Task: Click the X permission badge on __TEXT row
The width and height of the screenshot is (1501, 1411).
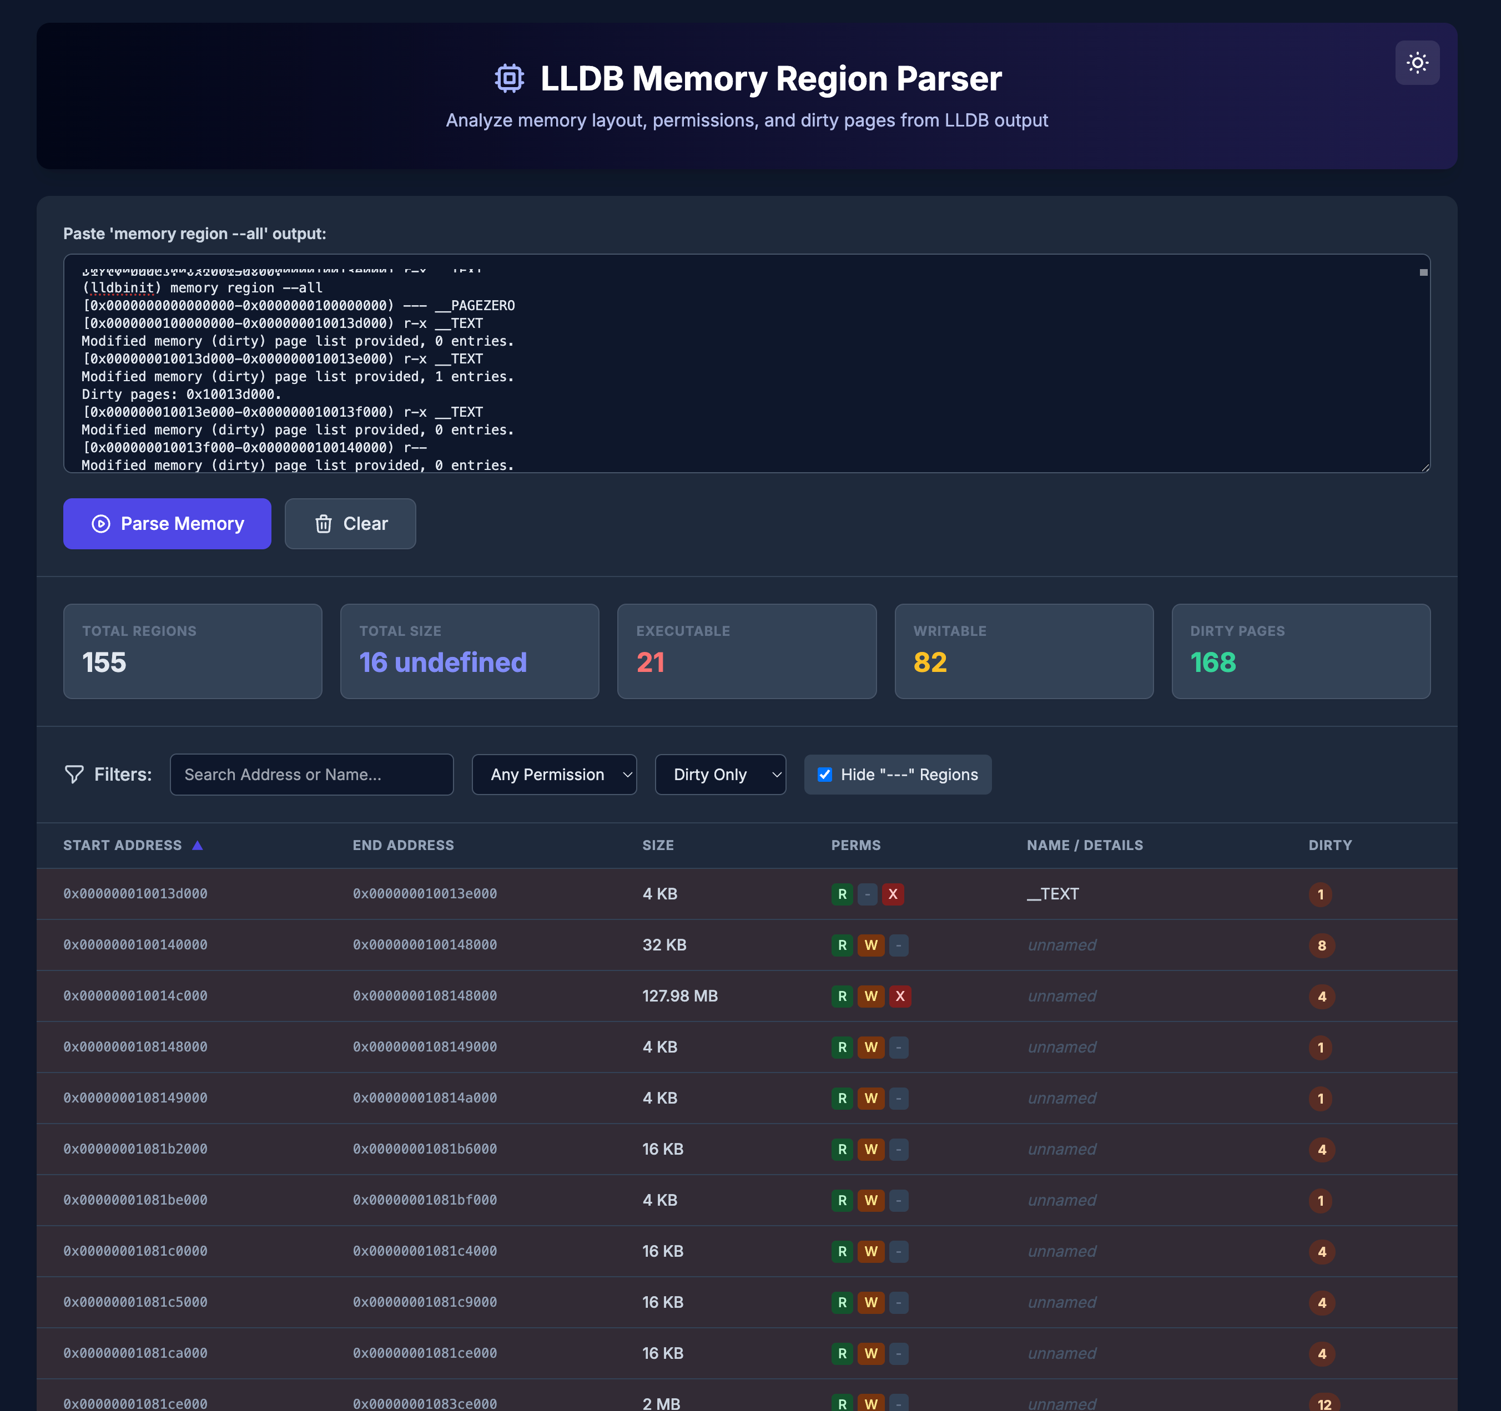Action: (893, 894)
